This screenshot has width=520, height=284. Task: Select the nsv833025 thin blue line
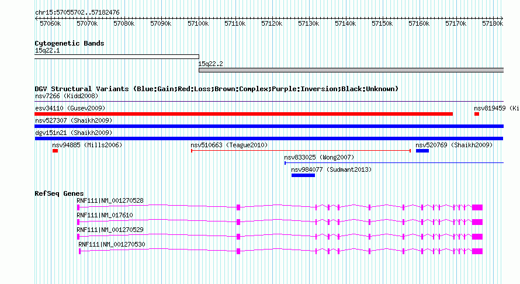point(394,163)
